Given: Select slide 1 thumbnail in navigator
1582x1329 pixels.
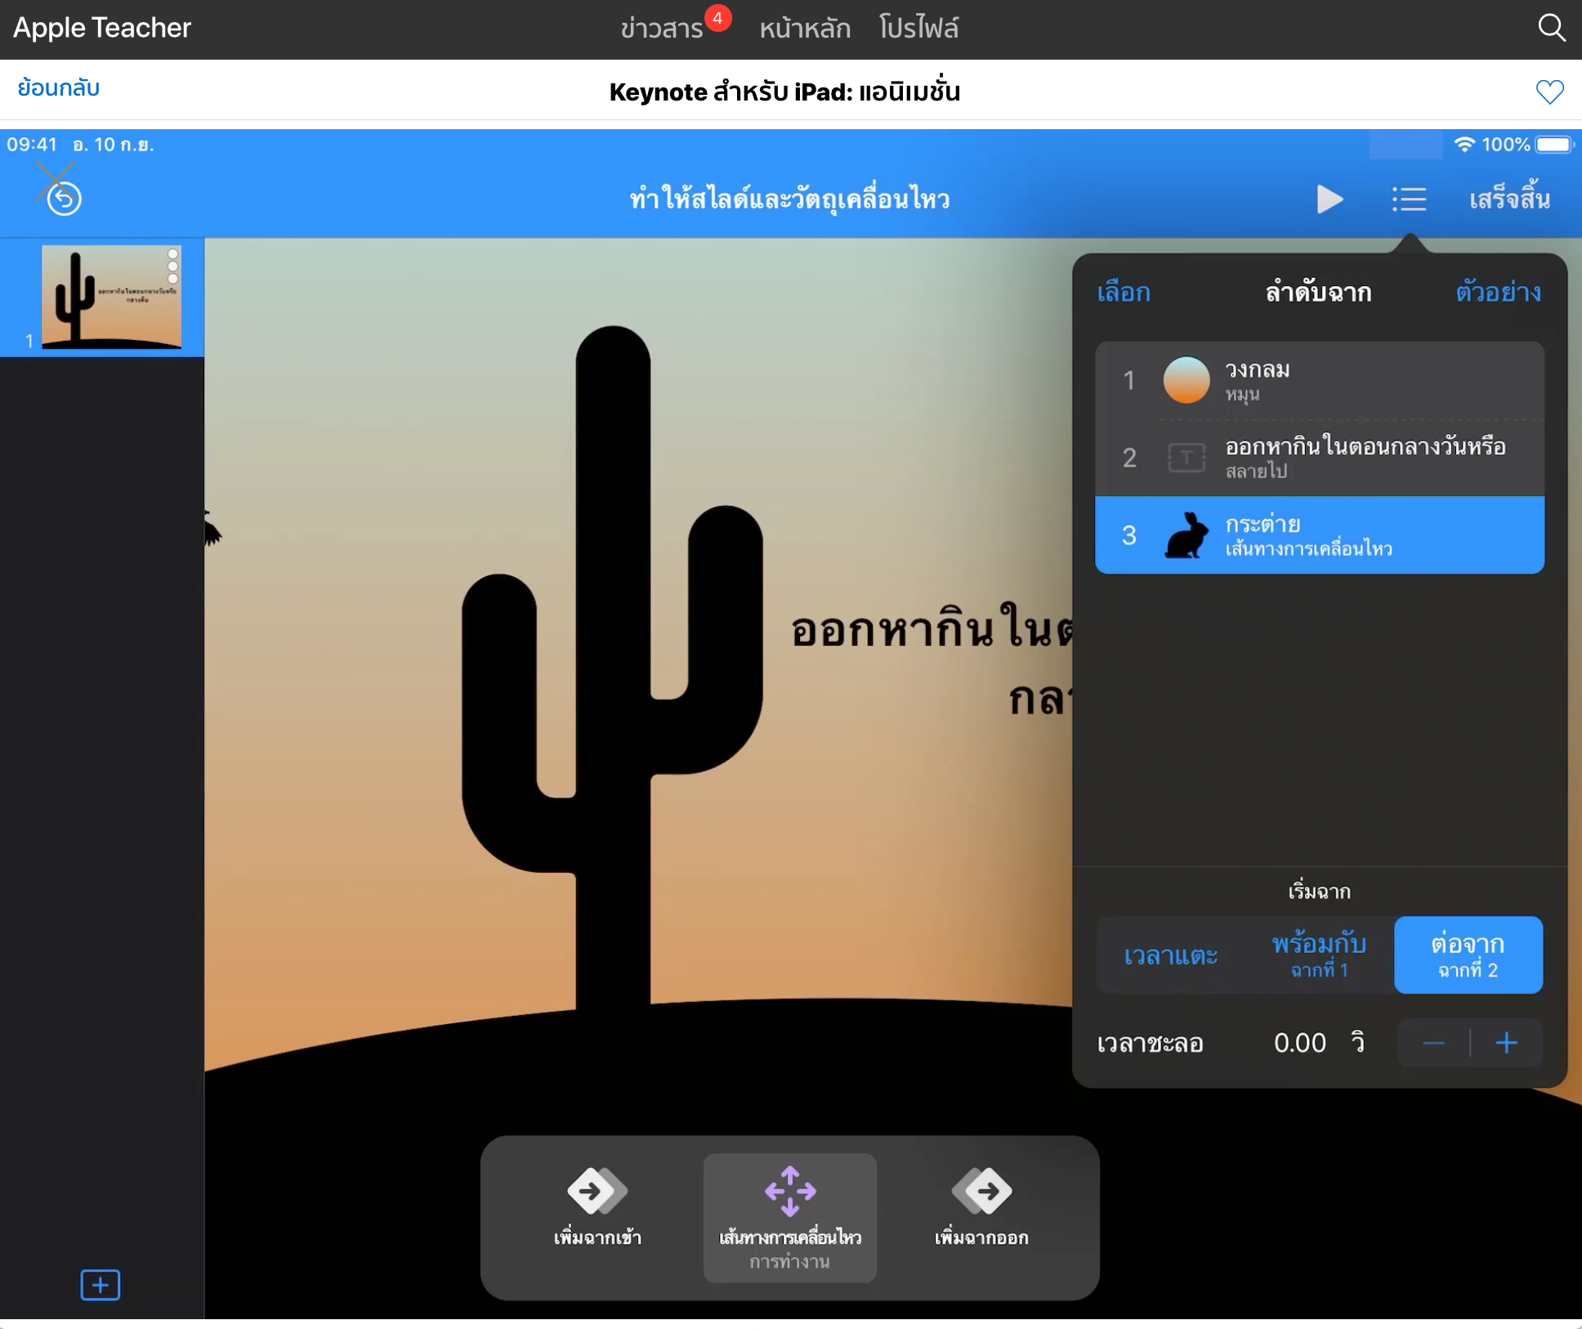Looking at the screenshot, I should click(111, 298).
